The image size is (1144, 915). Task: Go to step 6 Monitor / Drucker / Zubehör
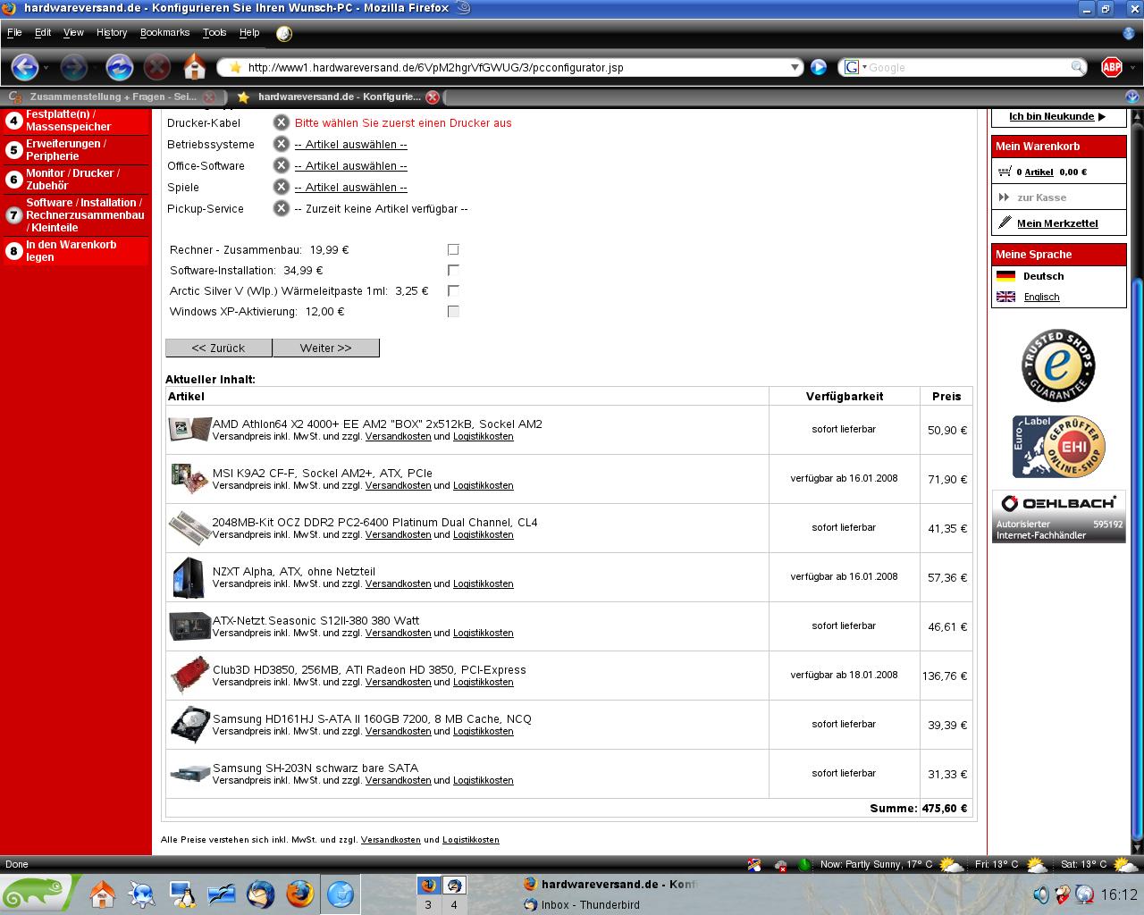76,180
